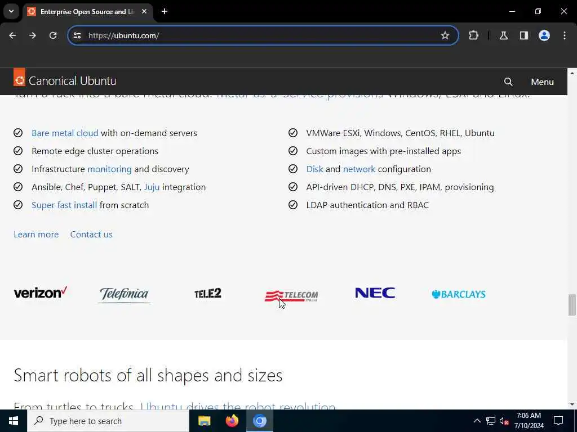The height and width of the screenshot is (432, 577).
Task: Close the Enterprise Open Source tab
Action: [x=144, y=11]
